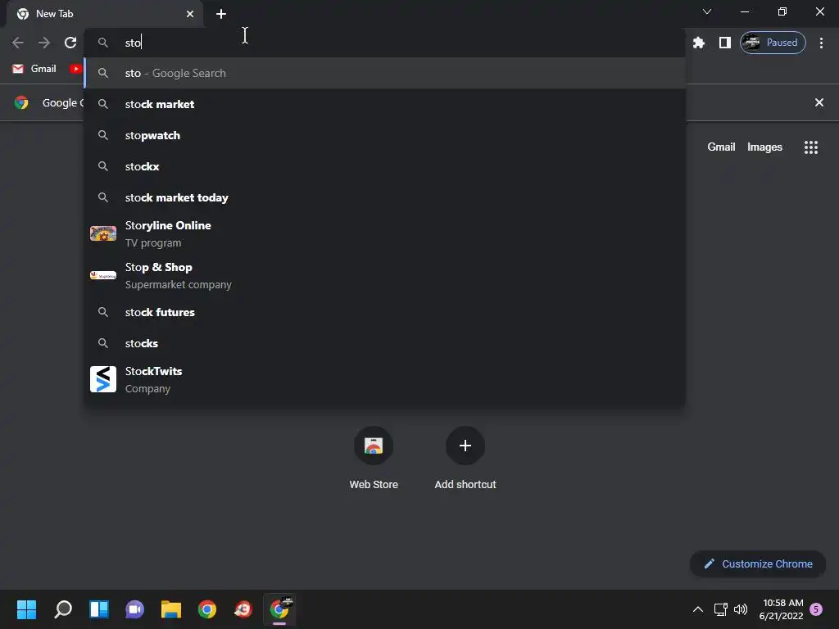This screenshot has width=839, height=629.
Task: Open the Google apps grid icon
Action: coord(810,147)
